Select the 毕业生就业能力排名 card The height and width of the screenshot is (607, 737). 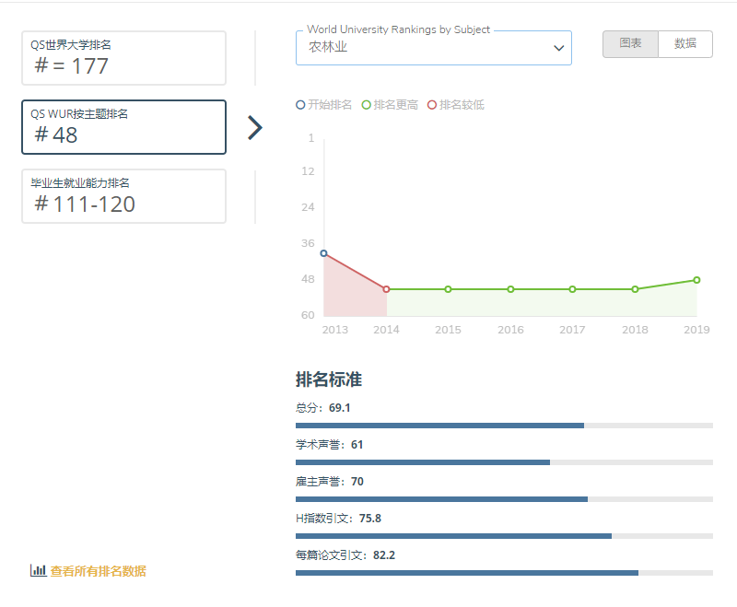[x=123, y=196]
